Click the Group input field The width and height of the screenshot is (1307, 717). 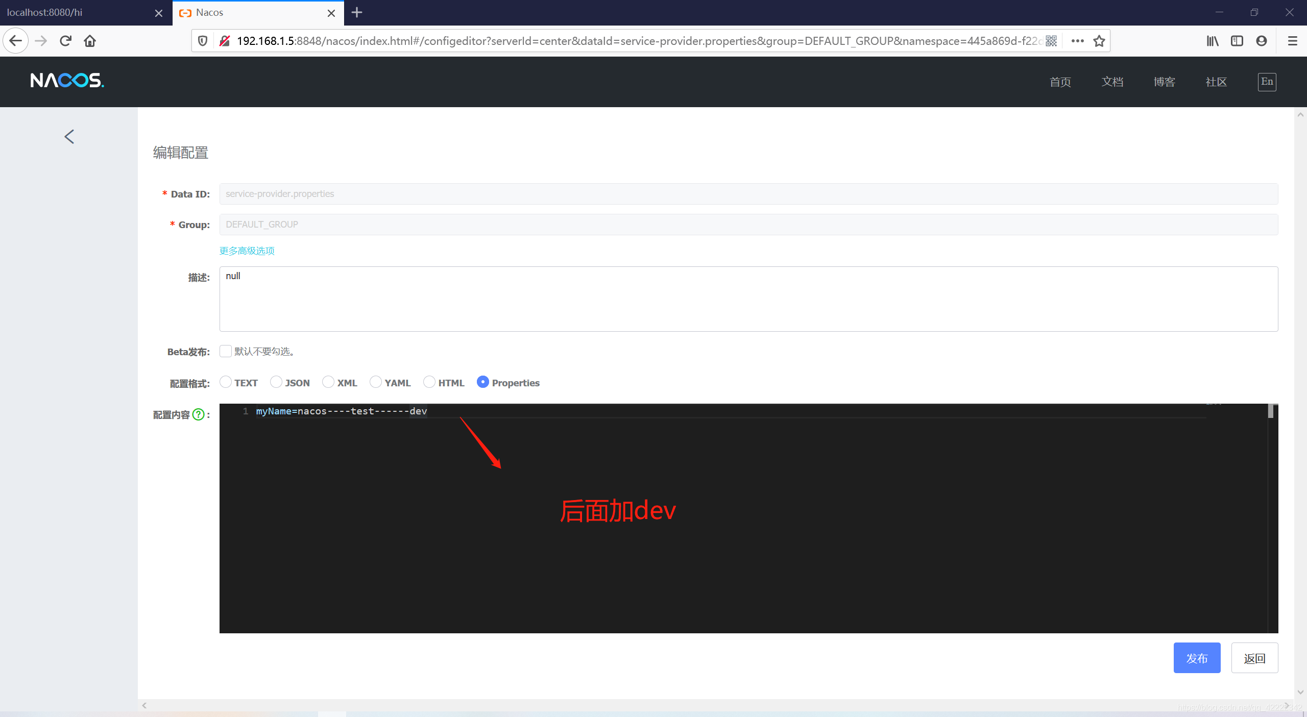(748, 225)
